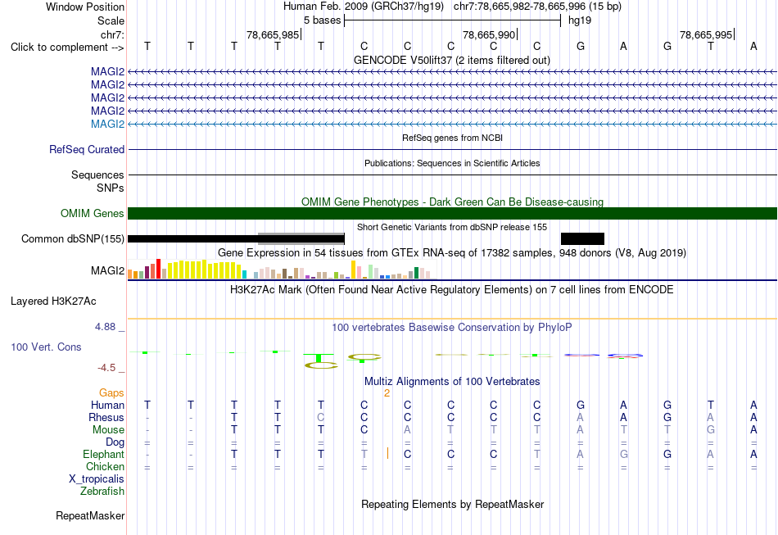The width and height of the screenshot is (778, 535).
Task: Click the dark green bar in GTEx chart
Action: (416, 273)
